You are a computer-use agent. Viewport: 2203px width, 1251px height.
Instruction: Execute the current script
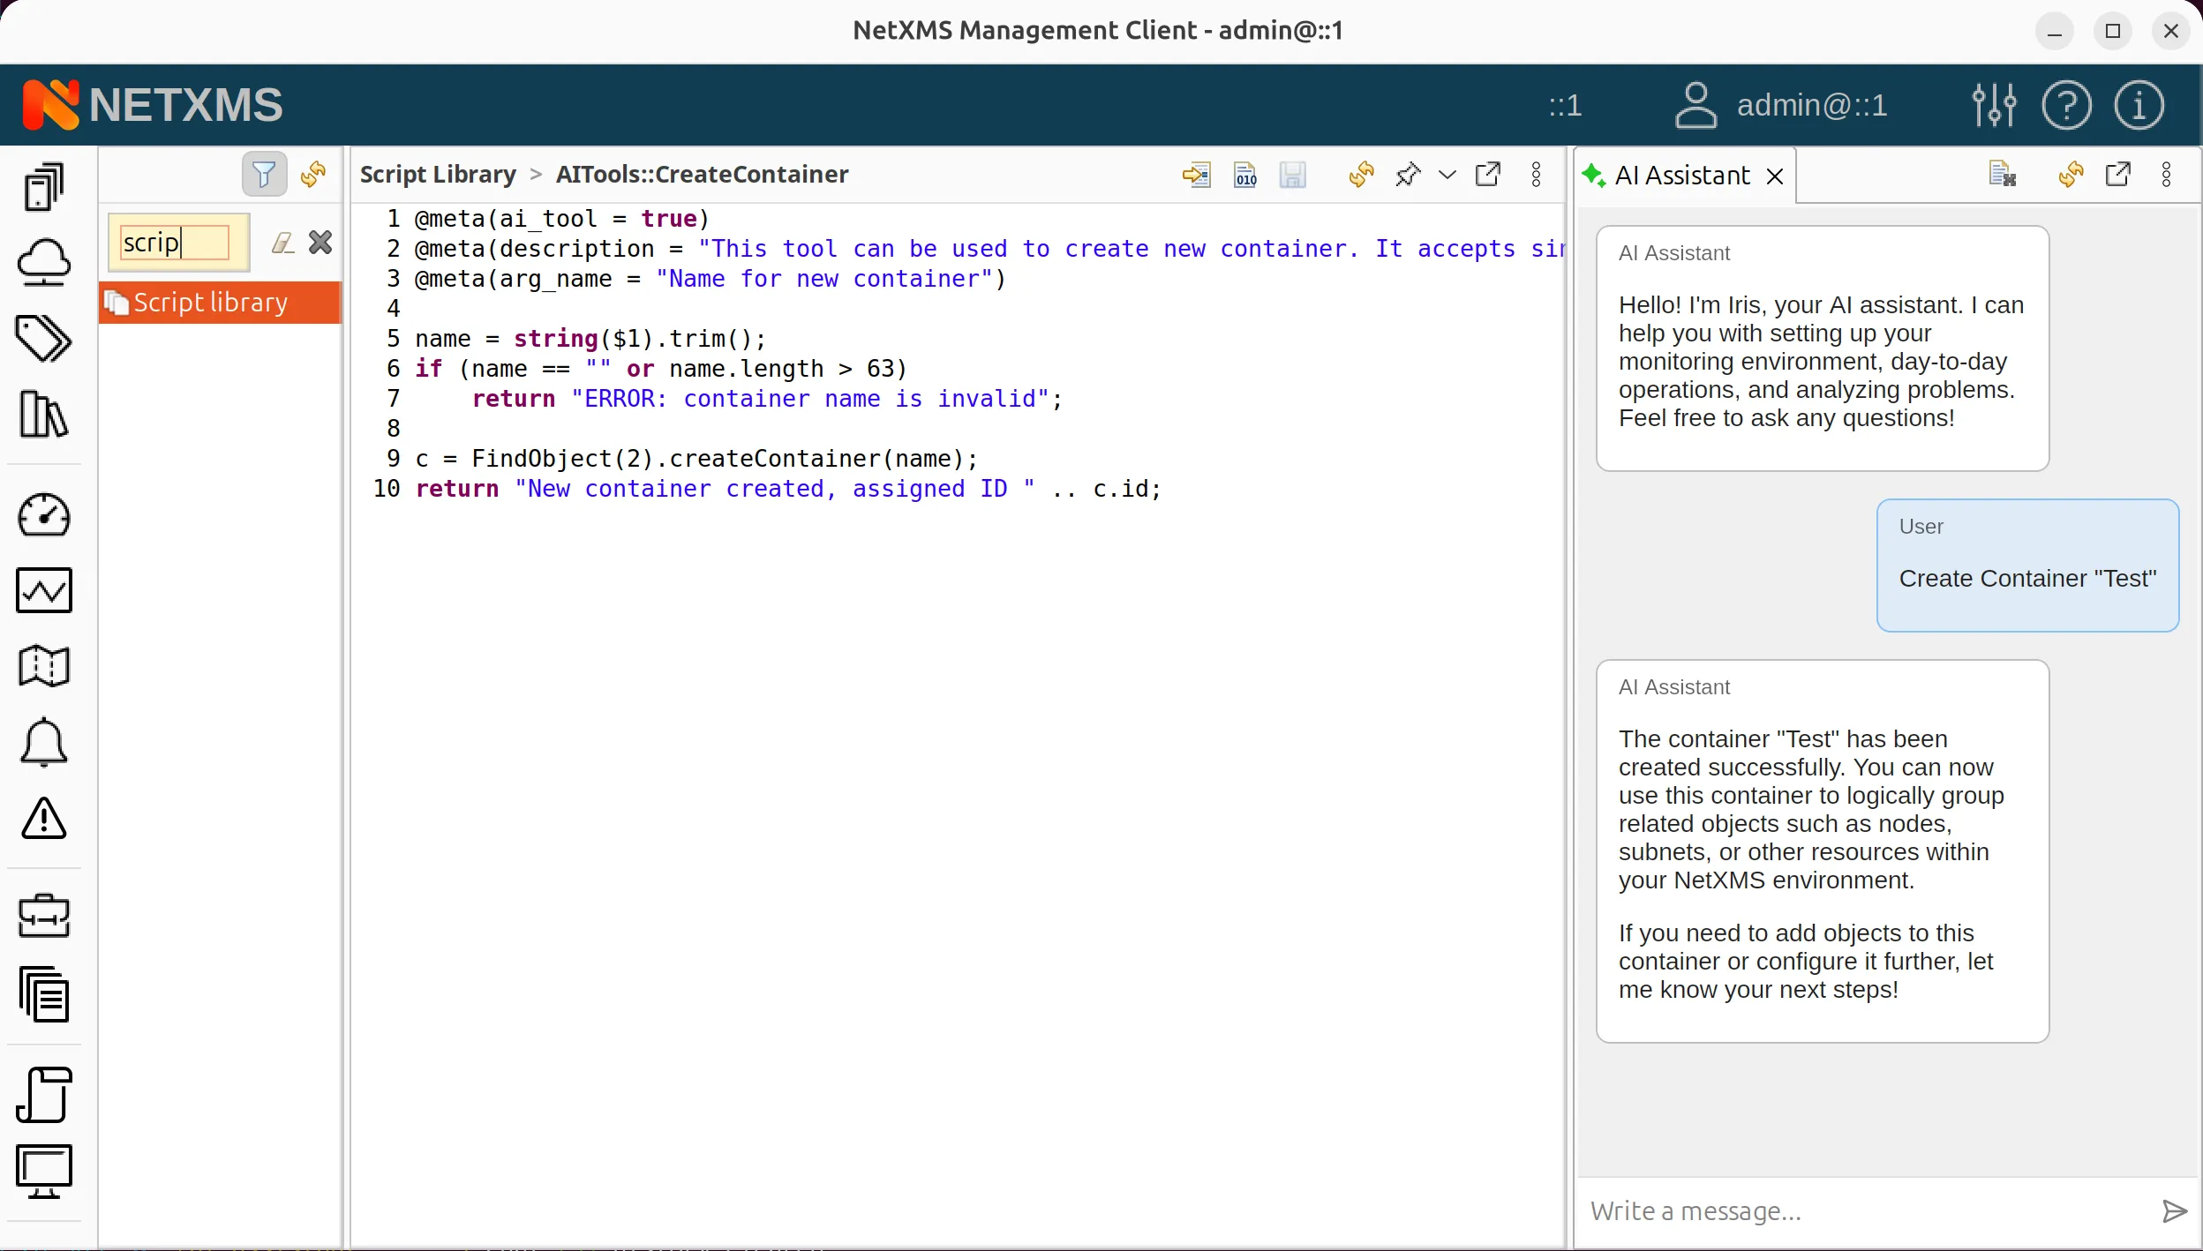tap(1195, 175)
